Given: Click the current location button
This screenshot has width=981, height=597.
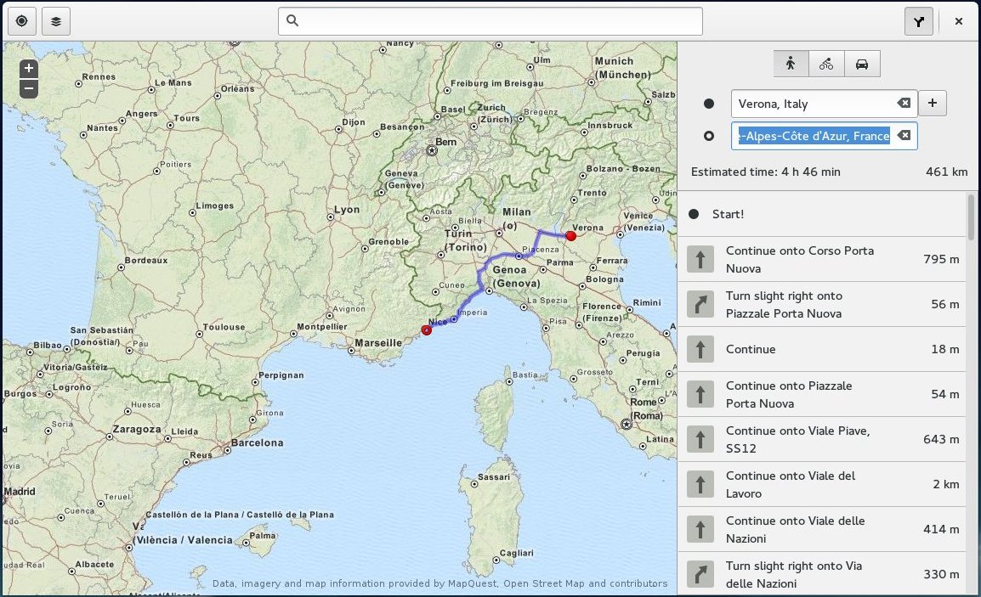Looking at the screenshot, I should tap(21, 21).
